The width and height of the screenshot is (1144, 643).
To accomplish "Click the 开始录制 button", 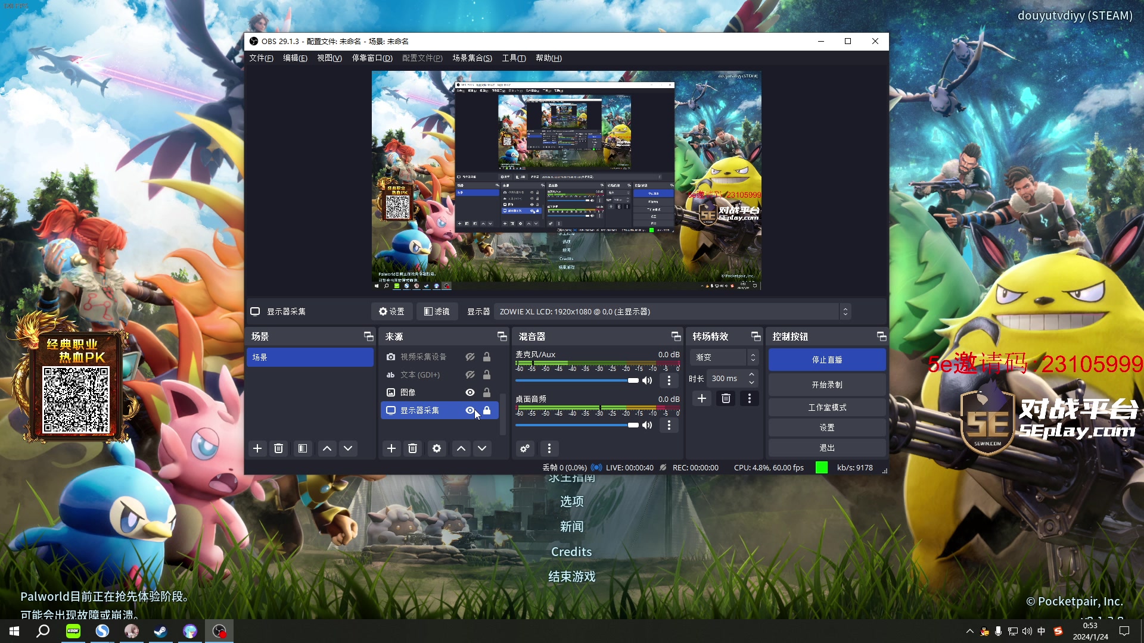I will 827,385.
